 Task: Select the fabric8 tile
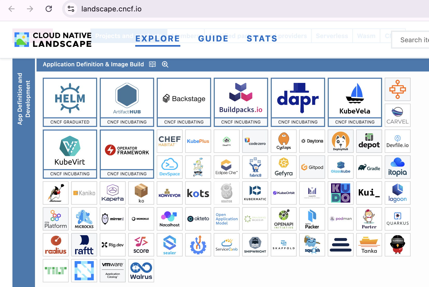point(255,167)
